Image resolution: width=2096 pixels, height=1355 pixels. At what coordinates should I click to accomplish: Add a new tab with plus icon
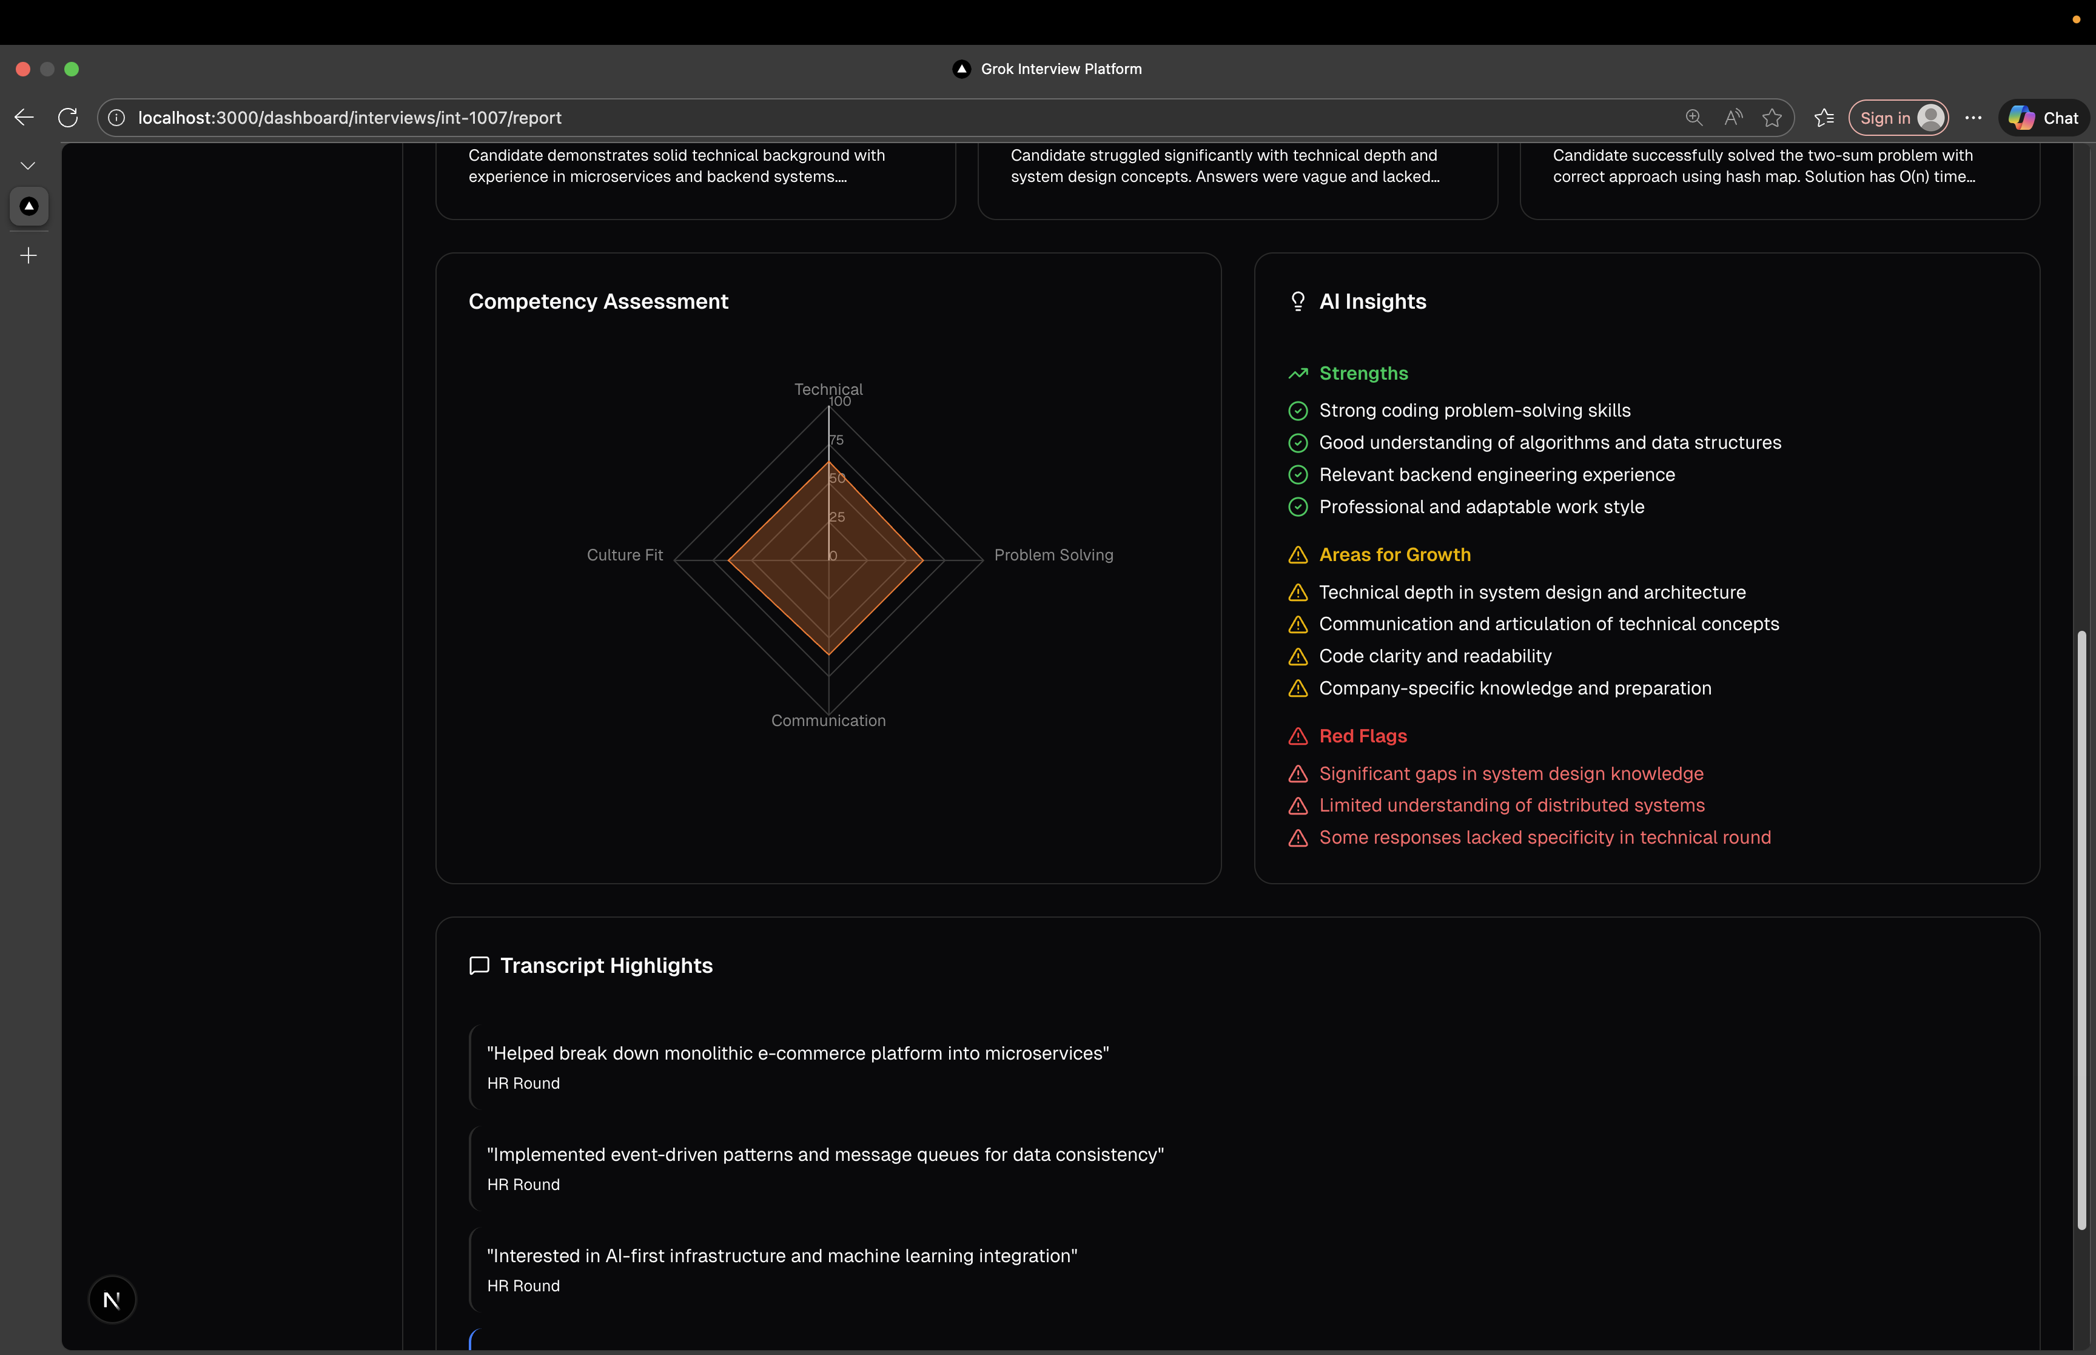point(28,256)
